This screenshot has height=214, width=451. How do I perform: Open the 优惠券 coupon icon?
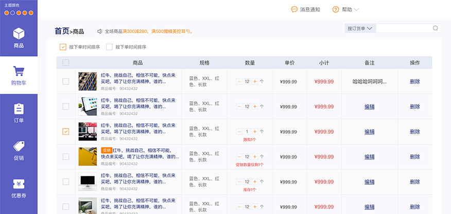click(x=19, y=184)
